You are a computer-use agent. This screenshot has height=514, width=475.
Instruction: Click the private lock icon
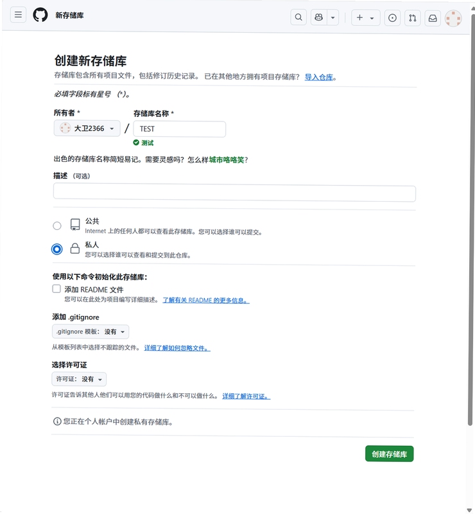click(x=75, y=249)
